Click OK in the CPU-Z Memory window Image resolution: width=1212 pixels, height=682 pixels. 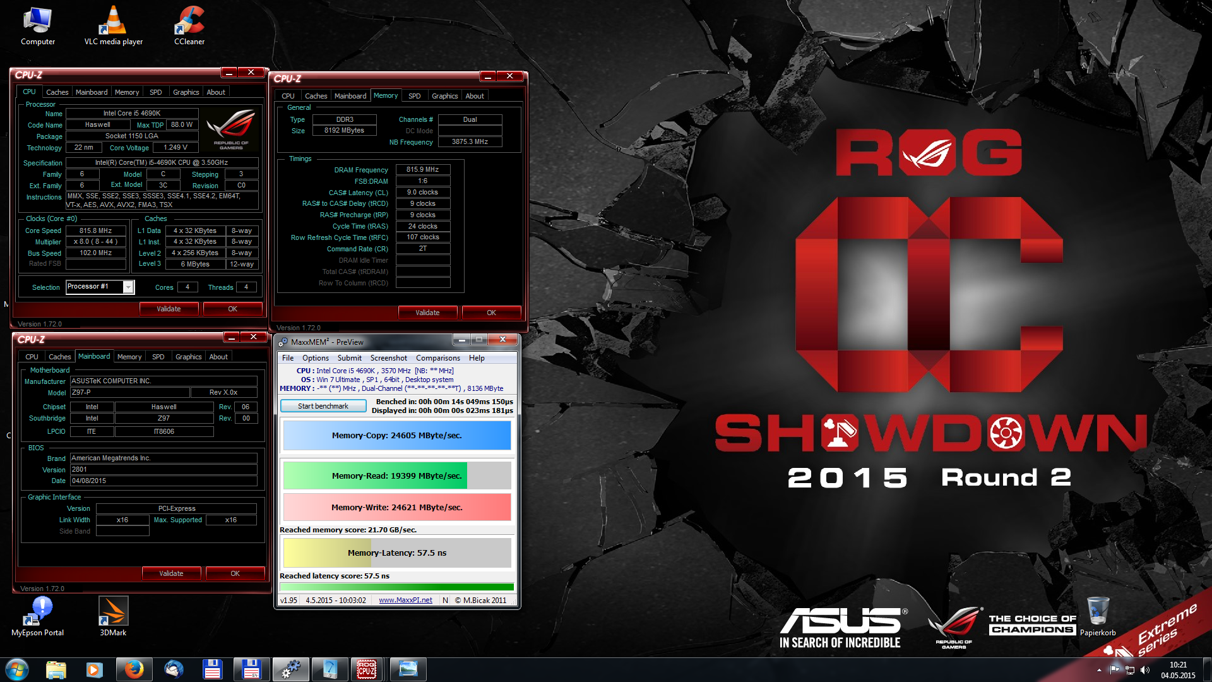click(491, 313)
